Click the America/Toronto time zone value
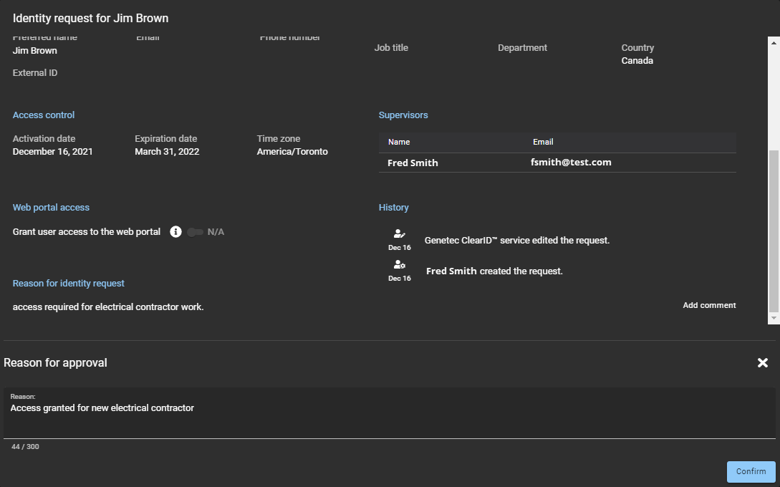This screenshot has height=487, width=780. coord(292,152)
